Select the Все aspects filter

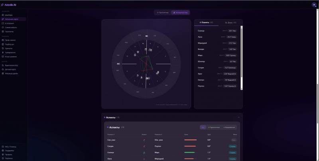click(x=203, y=128)
